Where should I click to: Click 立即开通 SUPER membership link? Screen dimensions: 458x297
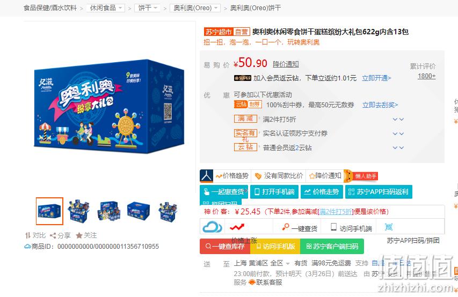(x=376, y=78)
